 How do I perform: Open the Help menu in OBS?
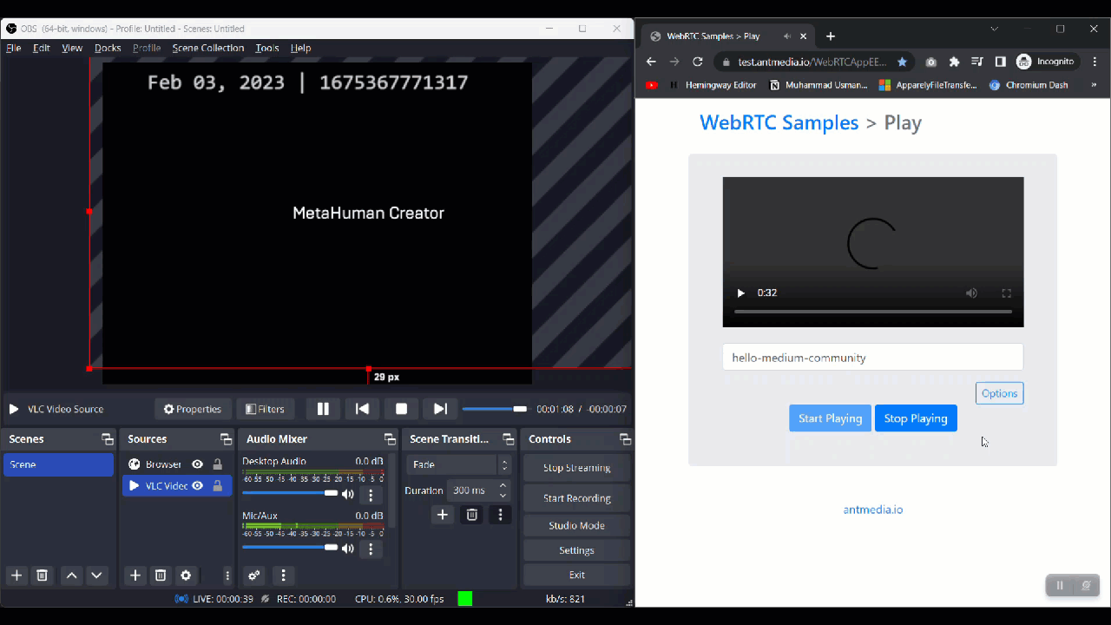click(x=300, y=49)
